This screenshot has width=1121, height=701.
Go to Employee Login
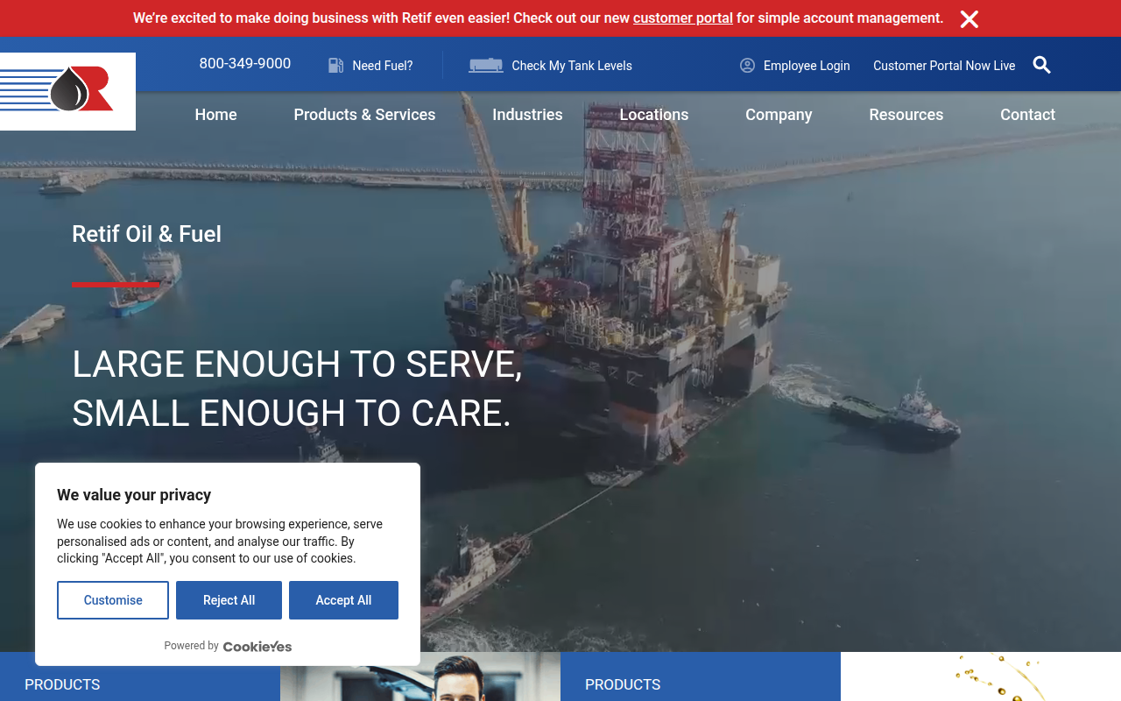point(807,66)
